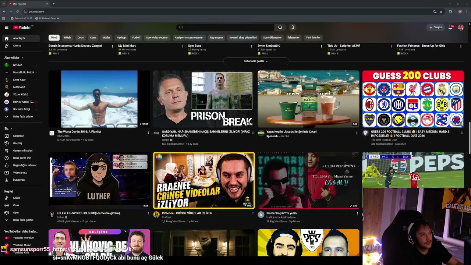471x265 pixels.
Task: Open the GARDİYAN, HAPİSHANEDEN KAÇIŞ video title
Action: click(x=206, y=134)
